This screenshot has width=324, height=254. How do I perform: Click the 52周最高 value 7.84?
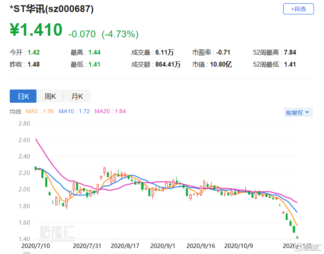[290, 52]
